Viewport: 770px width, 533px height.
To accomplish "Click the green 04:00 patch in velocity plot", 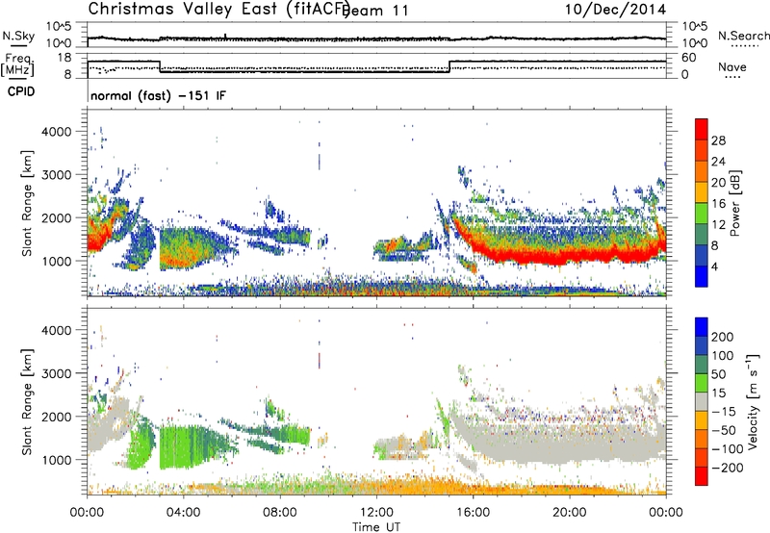I will pyautogui.click(x=184, y=446).
